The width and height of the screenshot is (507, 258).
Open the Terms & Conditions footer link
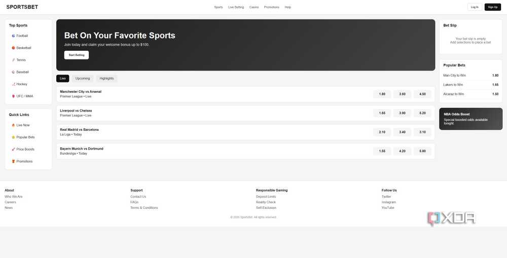pyautogui.click(x=144, y=207)
